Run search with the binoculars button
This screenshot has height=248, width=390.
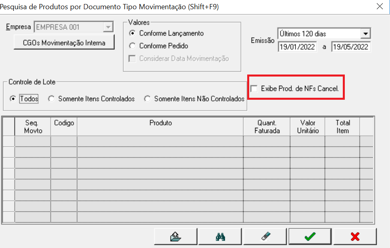coord(220,236)
